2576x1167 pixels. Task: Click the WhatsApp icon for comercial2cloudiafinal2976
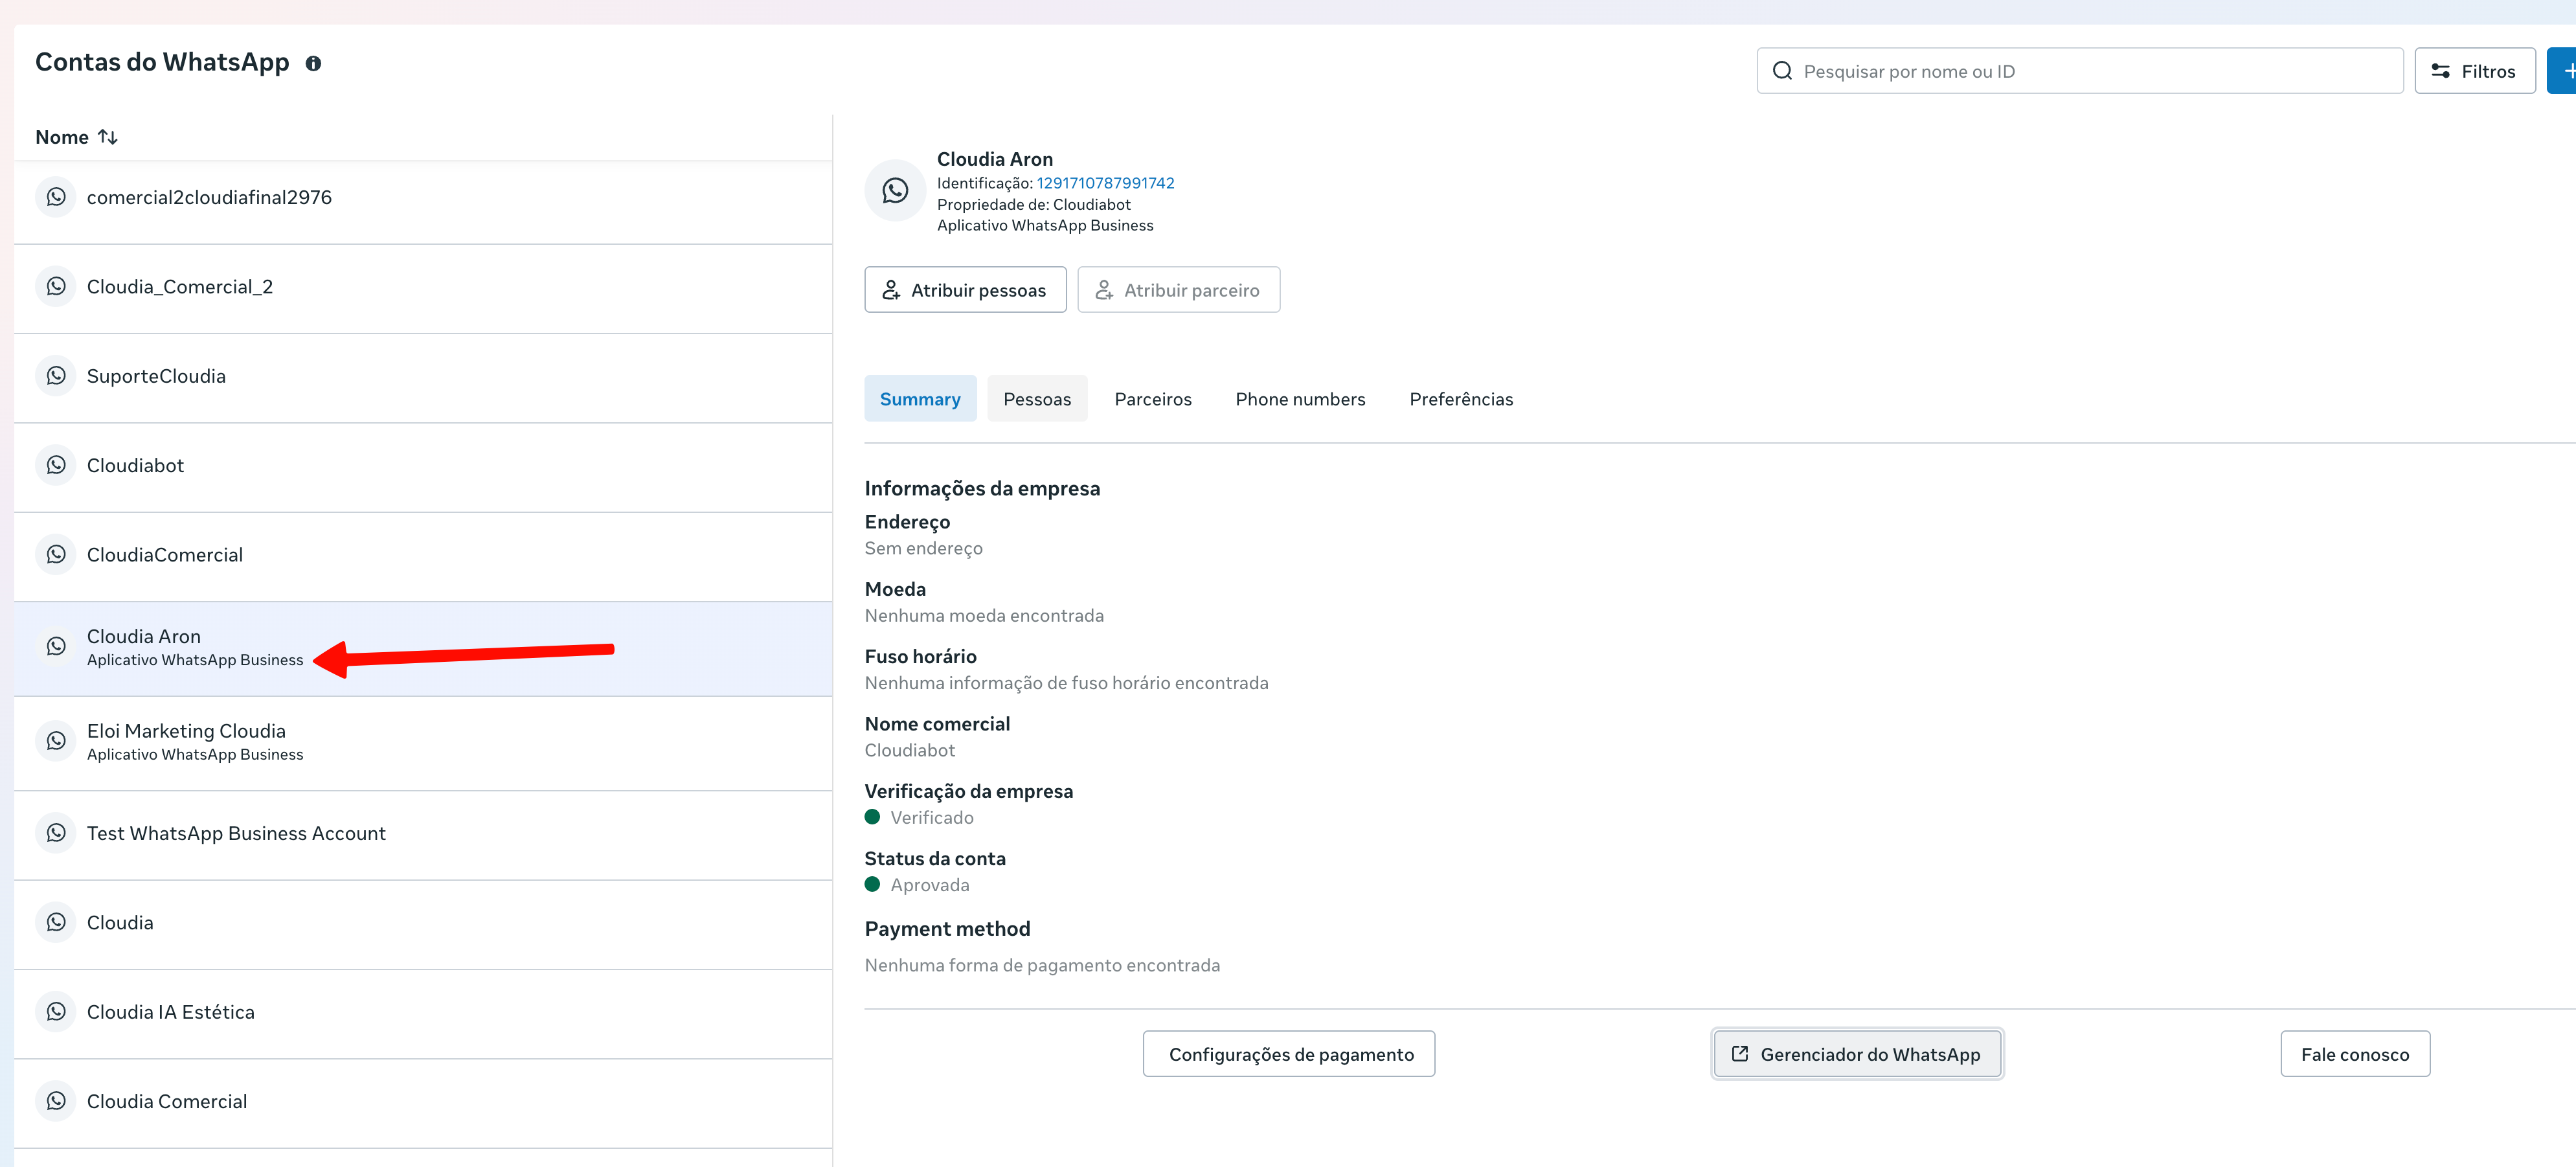point(56,197)
